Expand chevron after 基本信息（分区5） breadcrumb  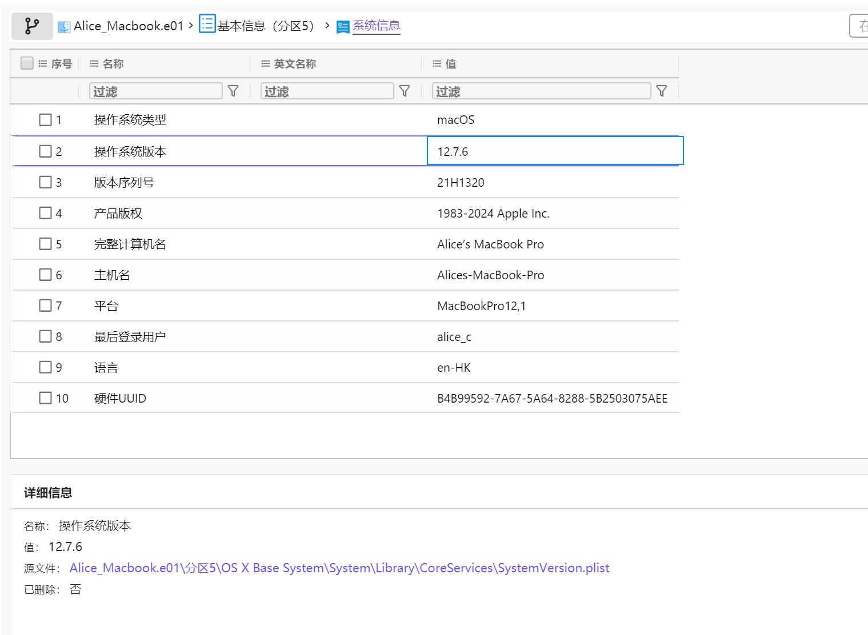pyautogui.click(x=327, y=26)
